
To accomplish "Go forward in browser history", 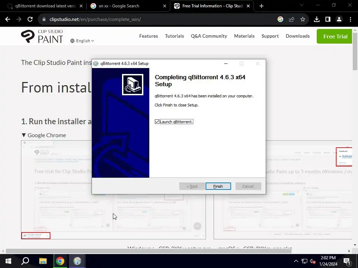I will click(x=19, y=20).
